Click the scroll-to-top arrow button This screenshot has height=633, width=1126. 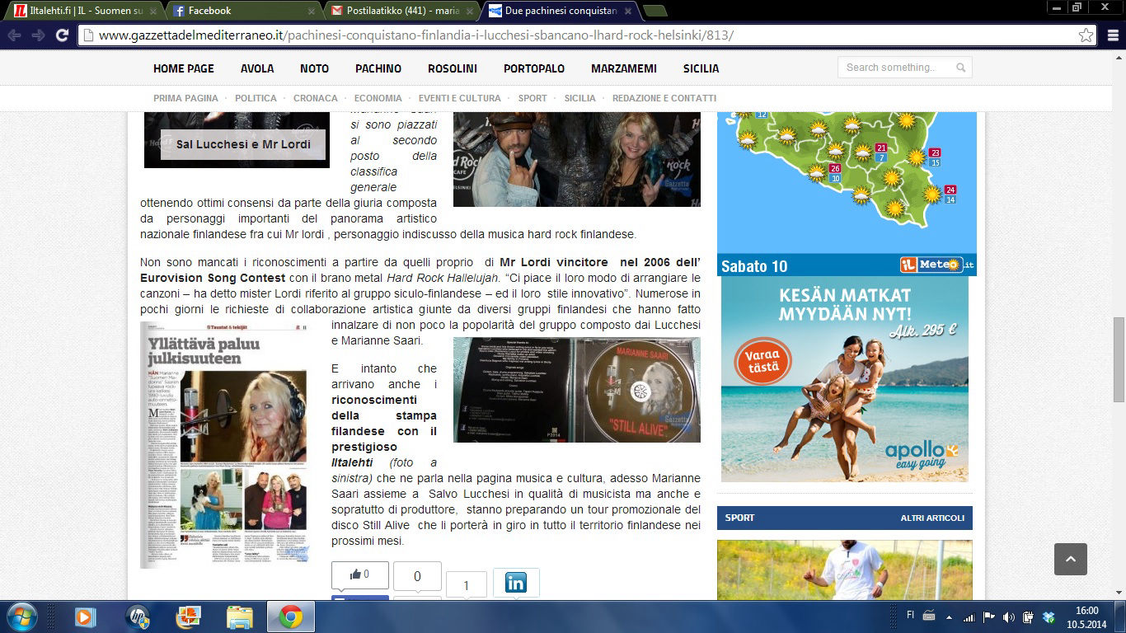1070,560
